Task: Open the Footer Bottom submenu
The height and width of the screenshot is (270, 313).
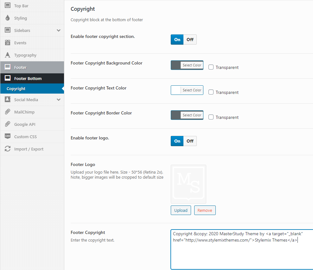Action: 28,78
